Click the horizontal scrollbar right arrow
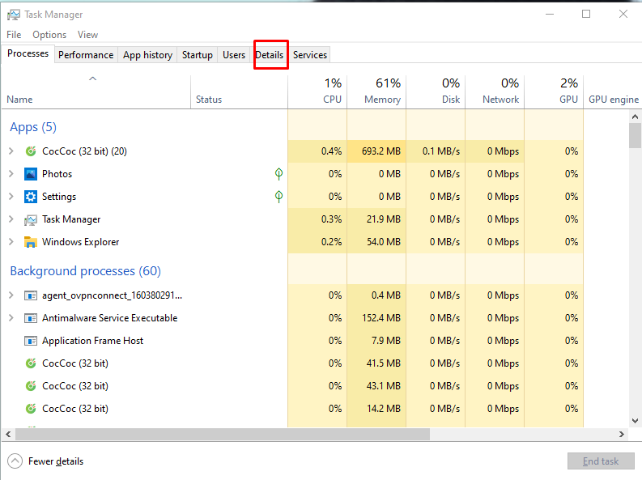Screen dimensions: 642x480 [622, 434]
